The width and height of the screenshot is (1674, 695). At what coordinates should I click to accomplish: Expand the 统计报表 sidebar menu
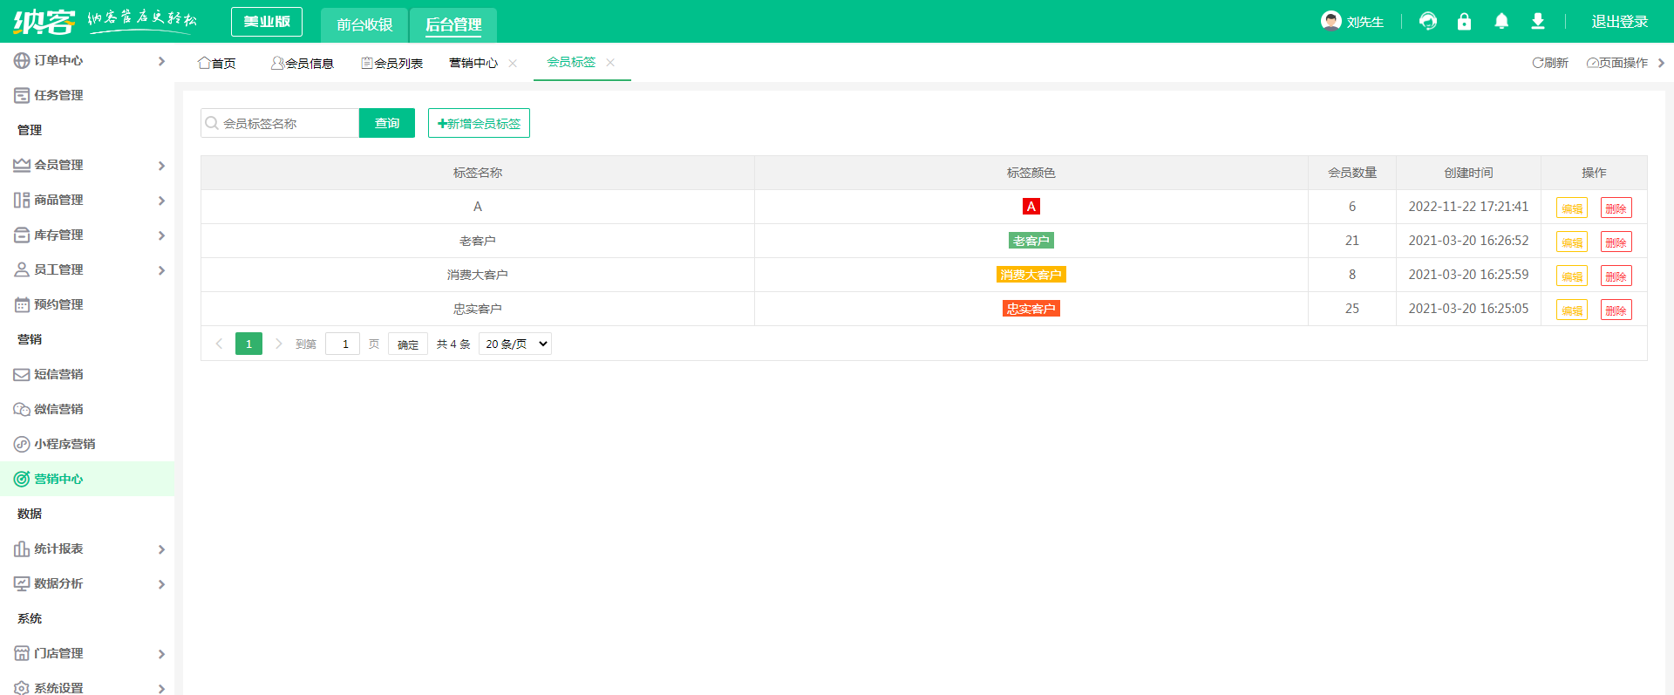(87, 549)
